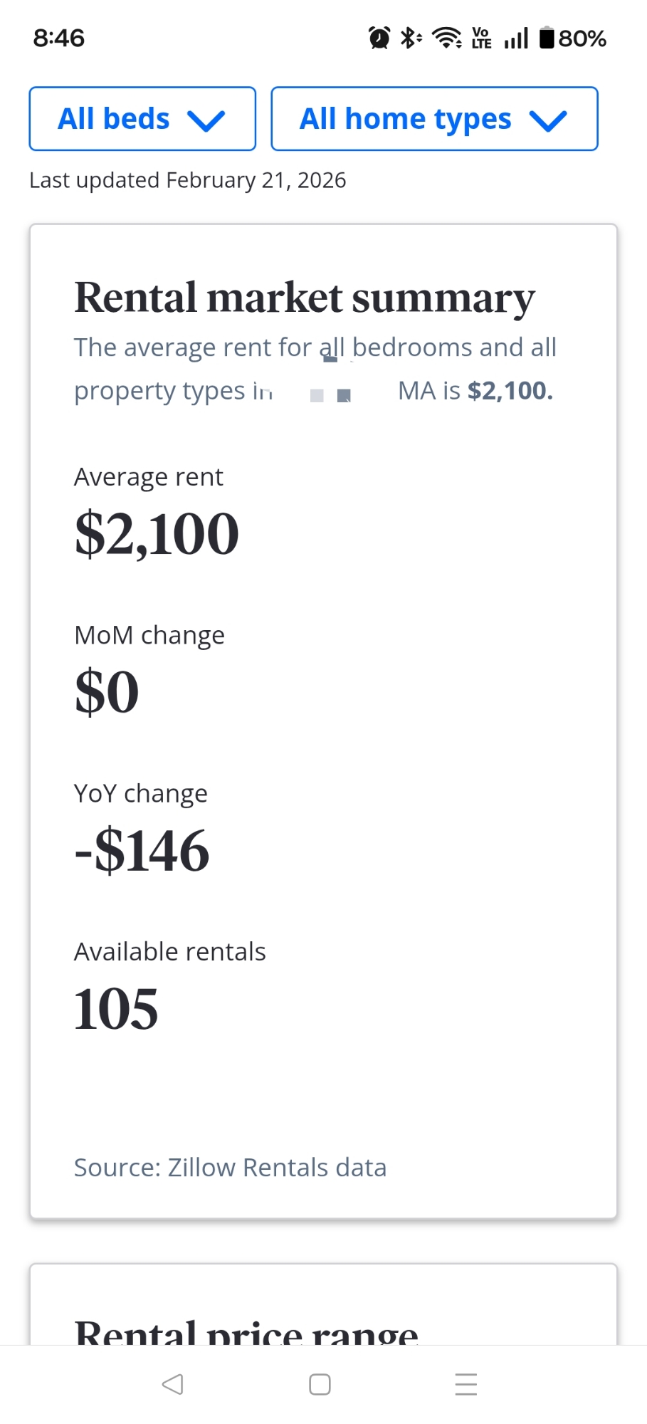Tap the $0 MoM change value
The image size is (647, 1424).
107,692
